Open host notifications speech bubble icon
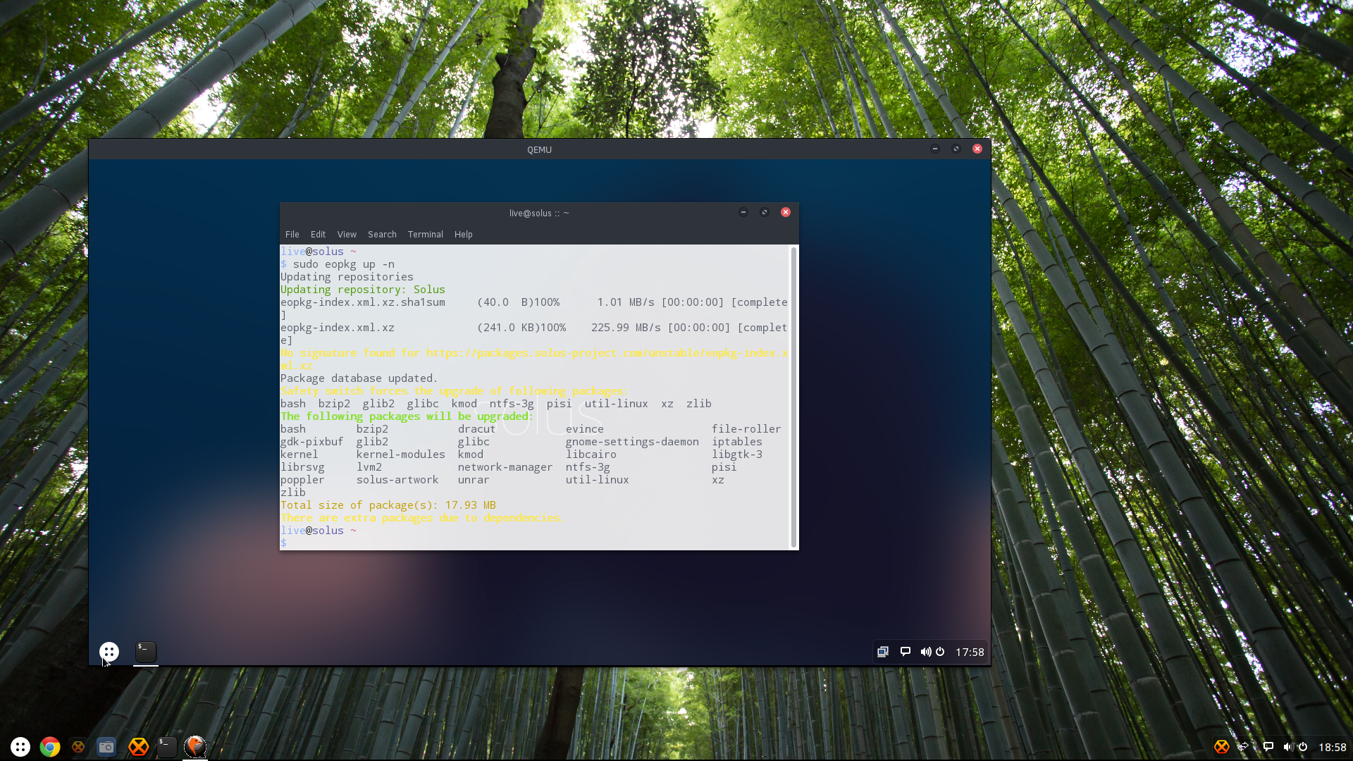The image size is (1353, 761). tap(1268, 747)
